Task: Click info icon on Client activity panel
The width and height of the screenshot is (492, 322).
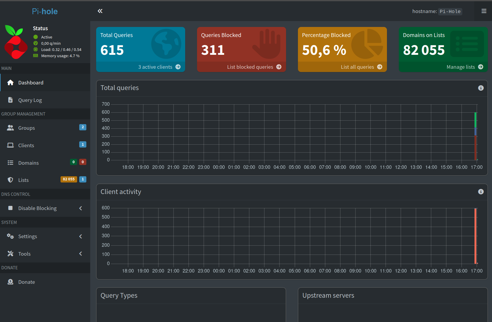Action: pyautogui.click(x=481, y=192)
